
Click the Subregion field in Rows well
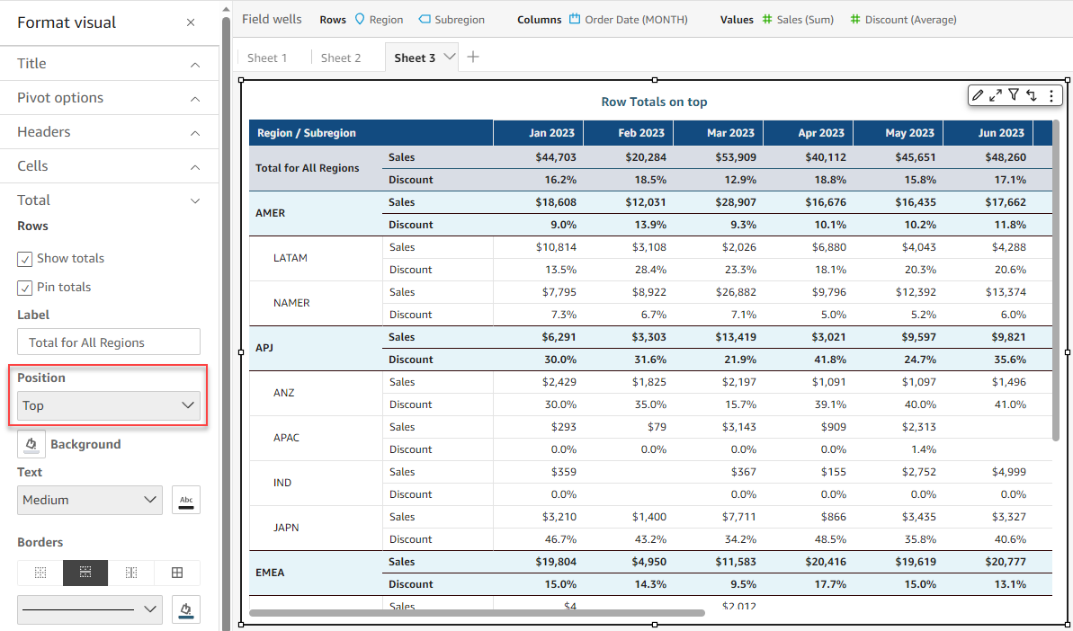452,20
